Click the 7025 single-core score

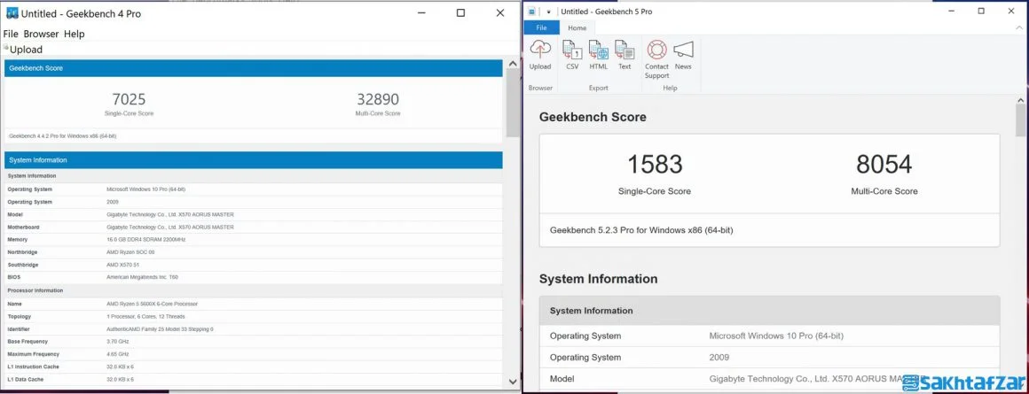[x=129, y=99]
